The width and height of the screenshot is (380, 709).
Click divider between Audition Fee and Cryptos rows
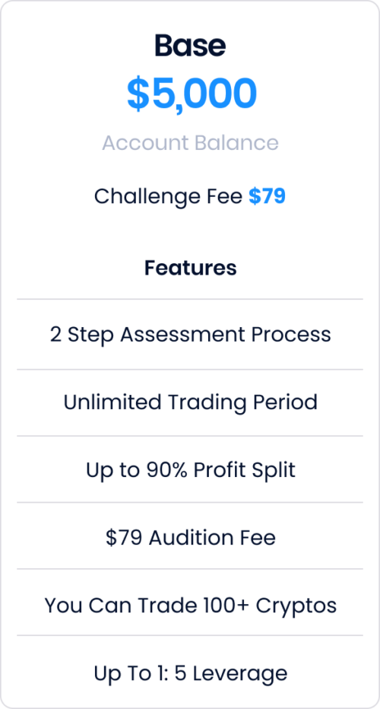(x=190, y=569)
